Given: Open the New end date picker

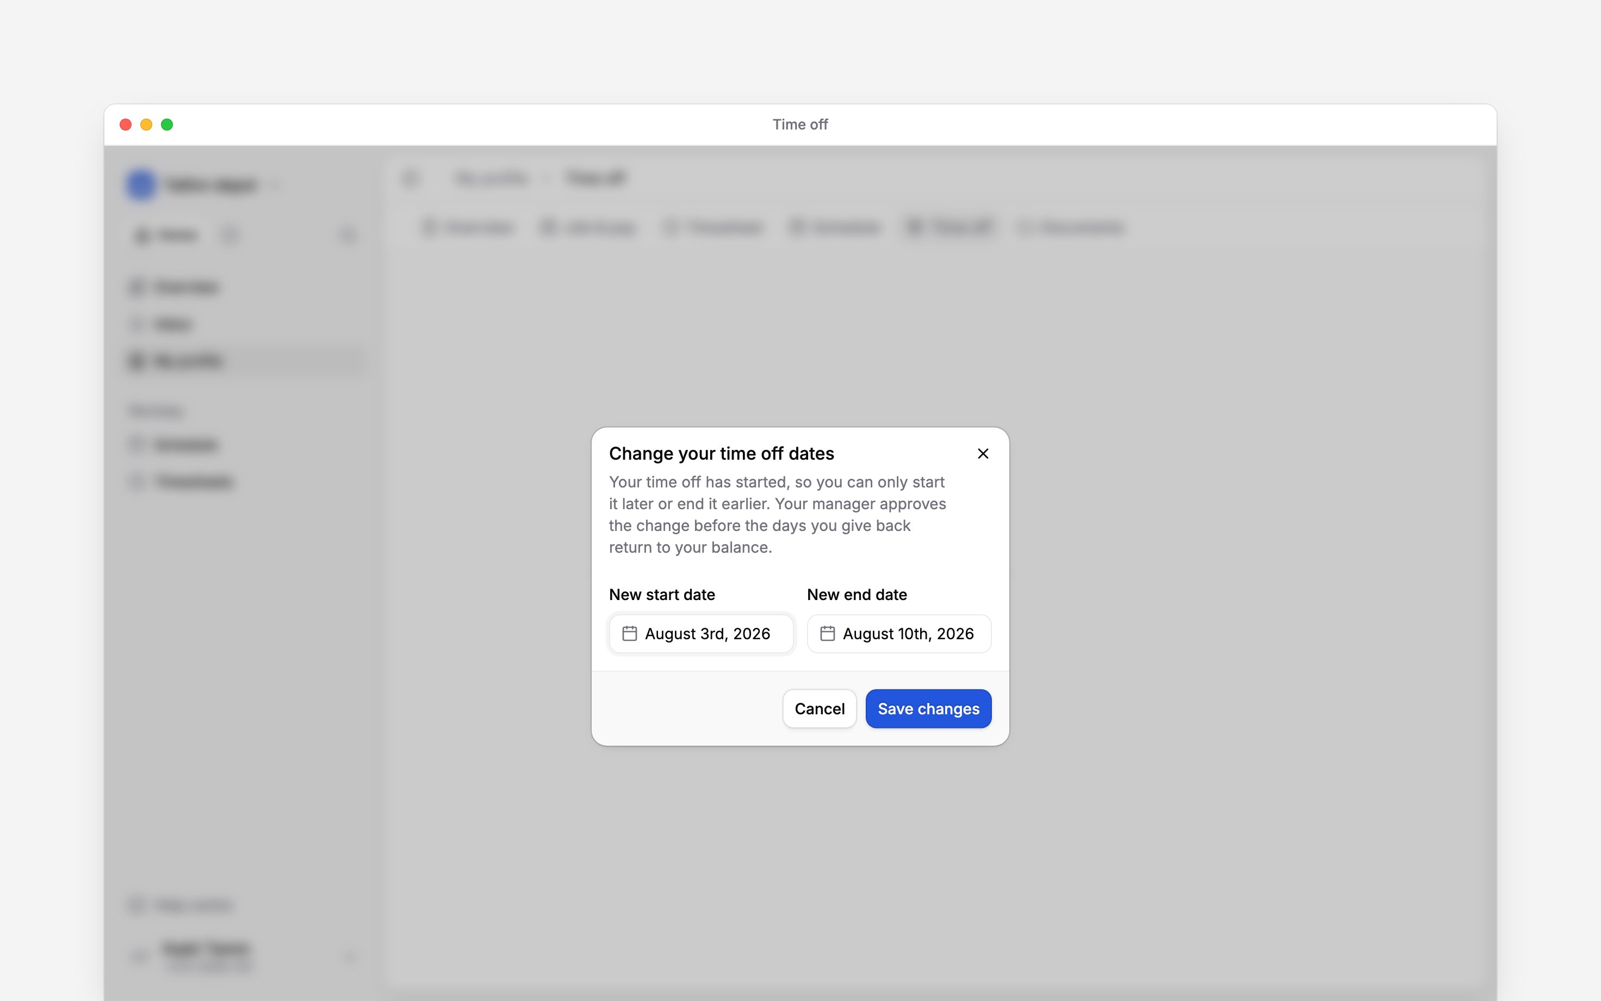Looking at the screenshot, I should tap(899, 634).
